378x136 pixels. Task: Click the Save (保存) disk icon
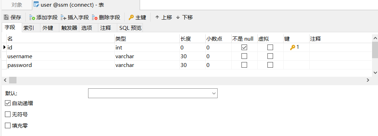tap(6, 17)
